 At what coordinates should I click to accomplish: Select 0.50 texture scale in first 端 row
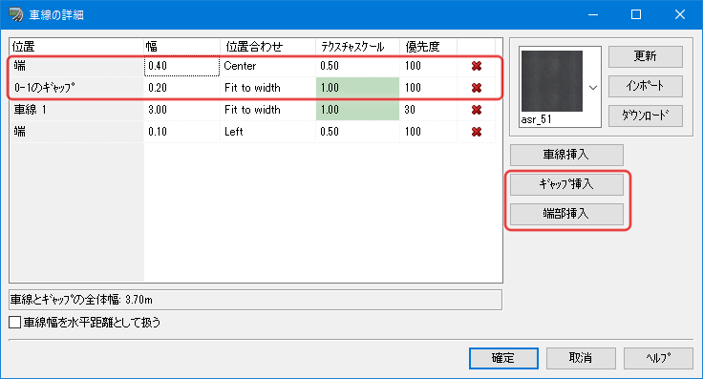tap(357, 66)
